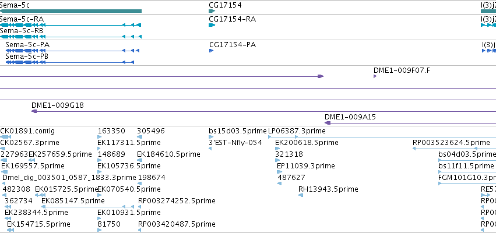Select the DME1-009A15 feature arrowhead

[328, 123]
